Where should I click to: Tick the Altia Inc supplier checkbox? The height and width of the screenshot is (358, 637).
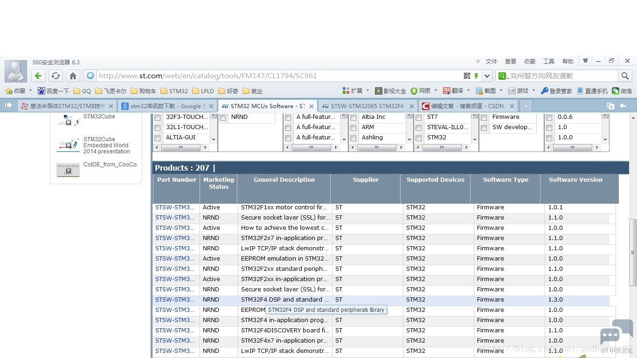pos(353,117)
